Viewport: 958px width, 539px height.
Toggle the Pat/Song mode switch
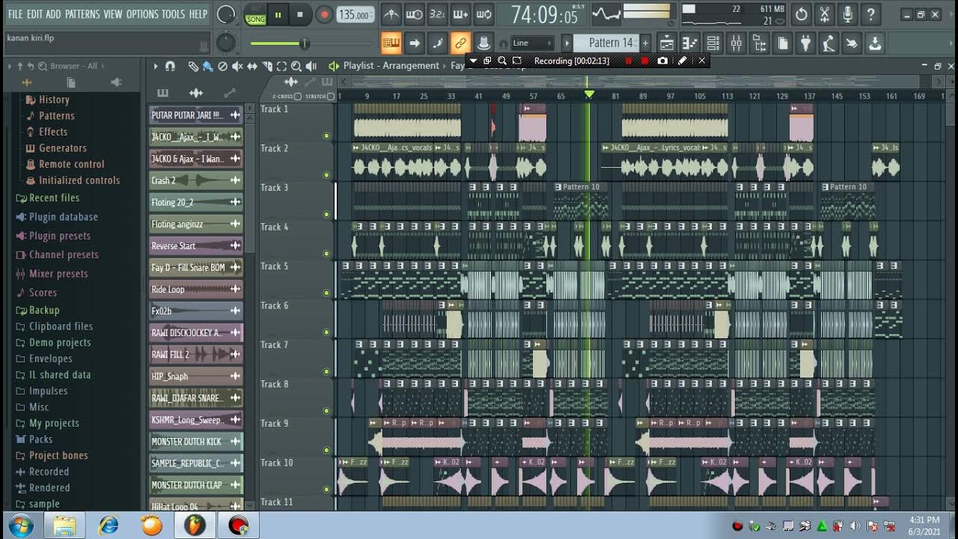point(255,15)
